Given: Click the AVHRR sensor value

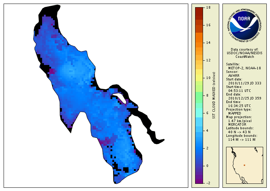Looking at the screenshot, I should tap(234, 76).
